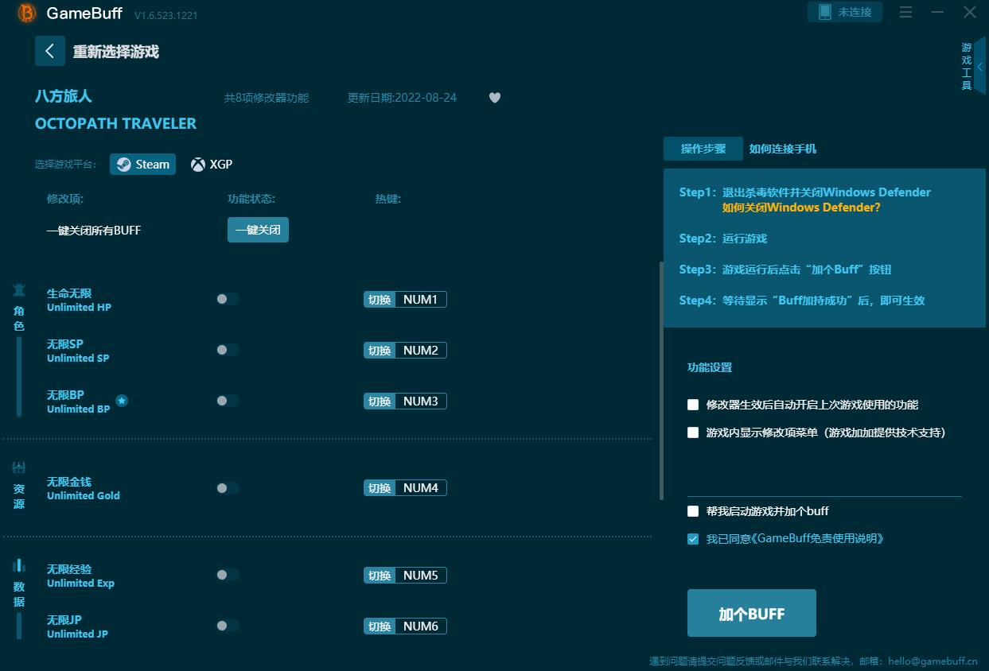
Task: Click the back arrow to reselect game
Action: (x=49, y=51)
